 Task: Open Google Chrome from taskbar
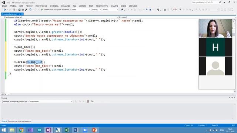21,130
